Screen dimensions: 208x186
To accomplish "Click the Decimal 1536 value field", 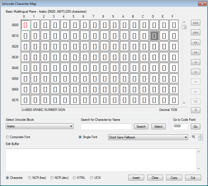I will coord(173,110).
